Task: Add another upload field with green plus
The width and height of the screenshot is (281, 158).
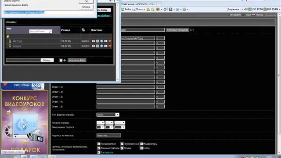Action: (x=65, y=61)
